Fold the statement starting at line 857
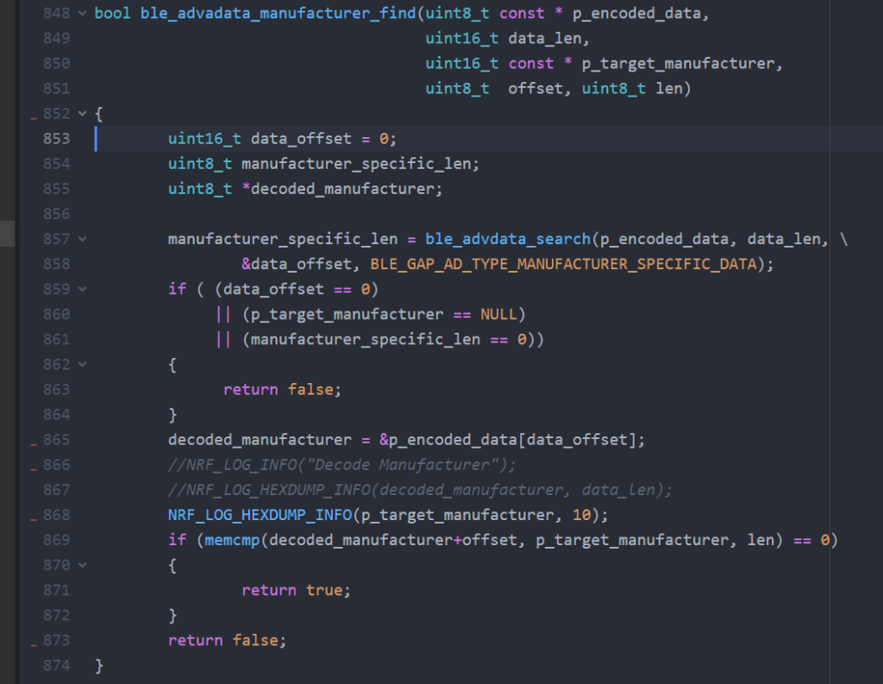The height and width of the screenshot is (684, 883). pyautogui.click(x=83, y=239)
